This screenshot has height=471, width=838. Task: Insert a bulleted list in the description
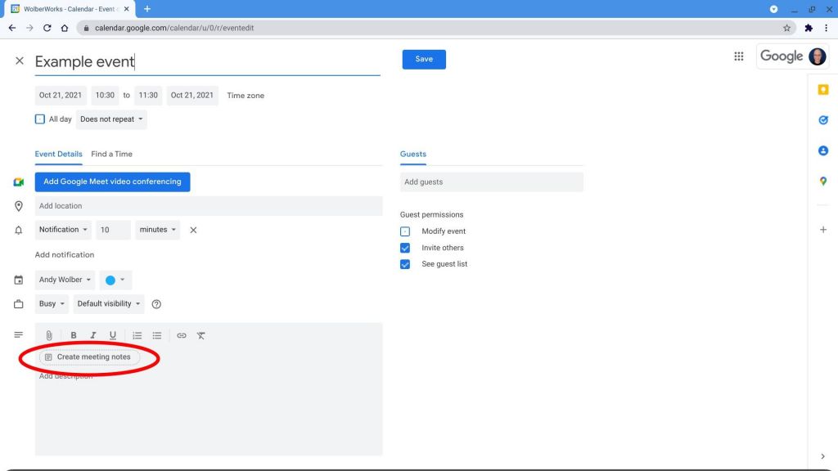156,335
